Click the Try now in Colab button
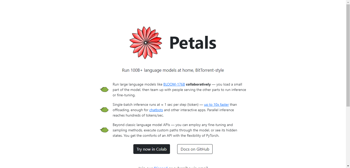Screen dimensions: 350x168 tap(152, 149)
